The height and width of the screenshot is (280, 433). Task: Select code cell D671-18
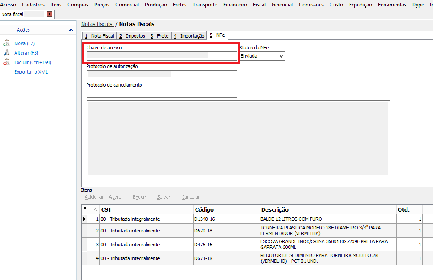tap(227, 258)
